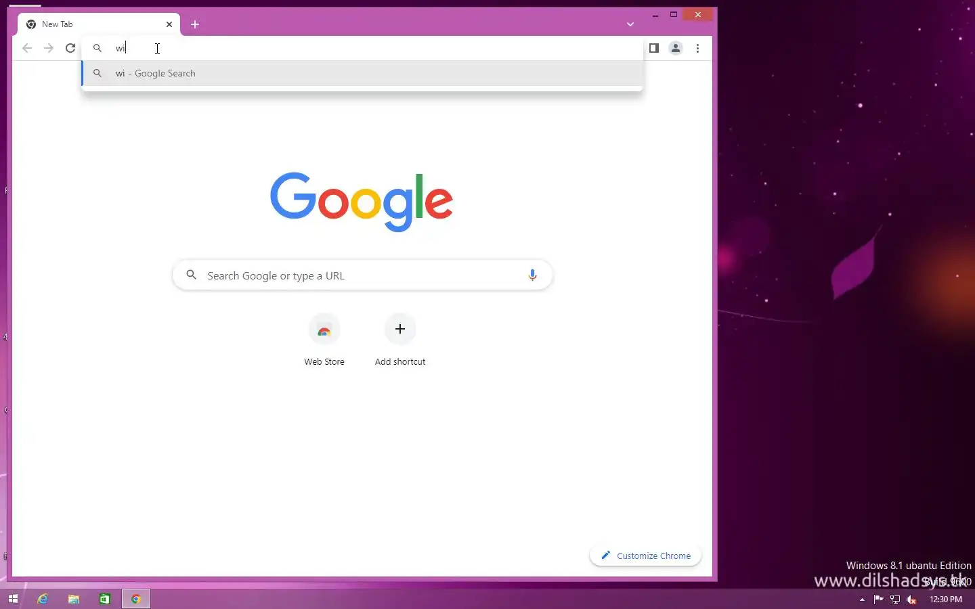Click the search icon in the Google search box
Viewport: 975px width, 609px height.
192,275
